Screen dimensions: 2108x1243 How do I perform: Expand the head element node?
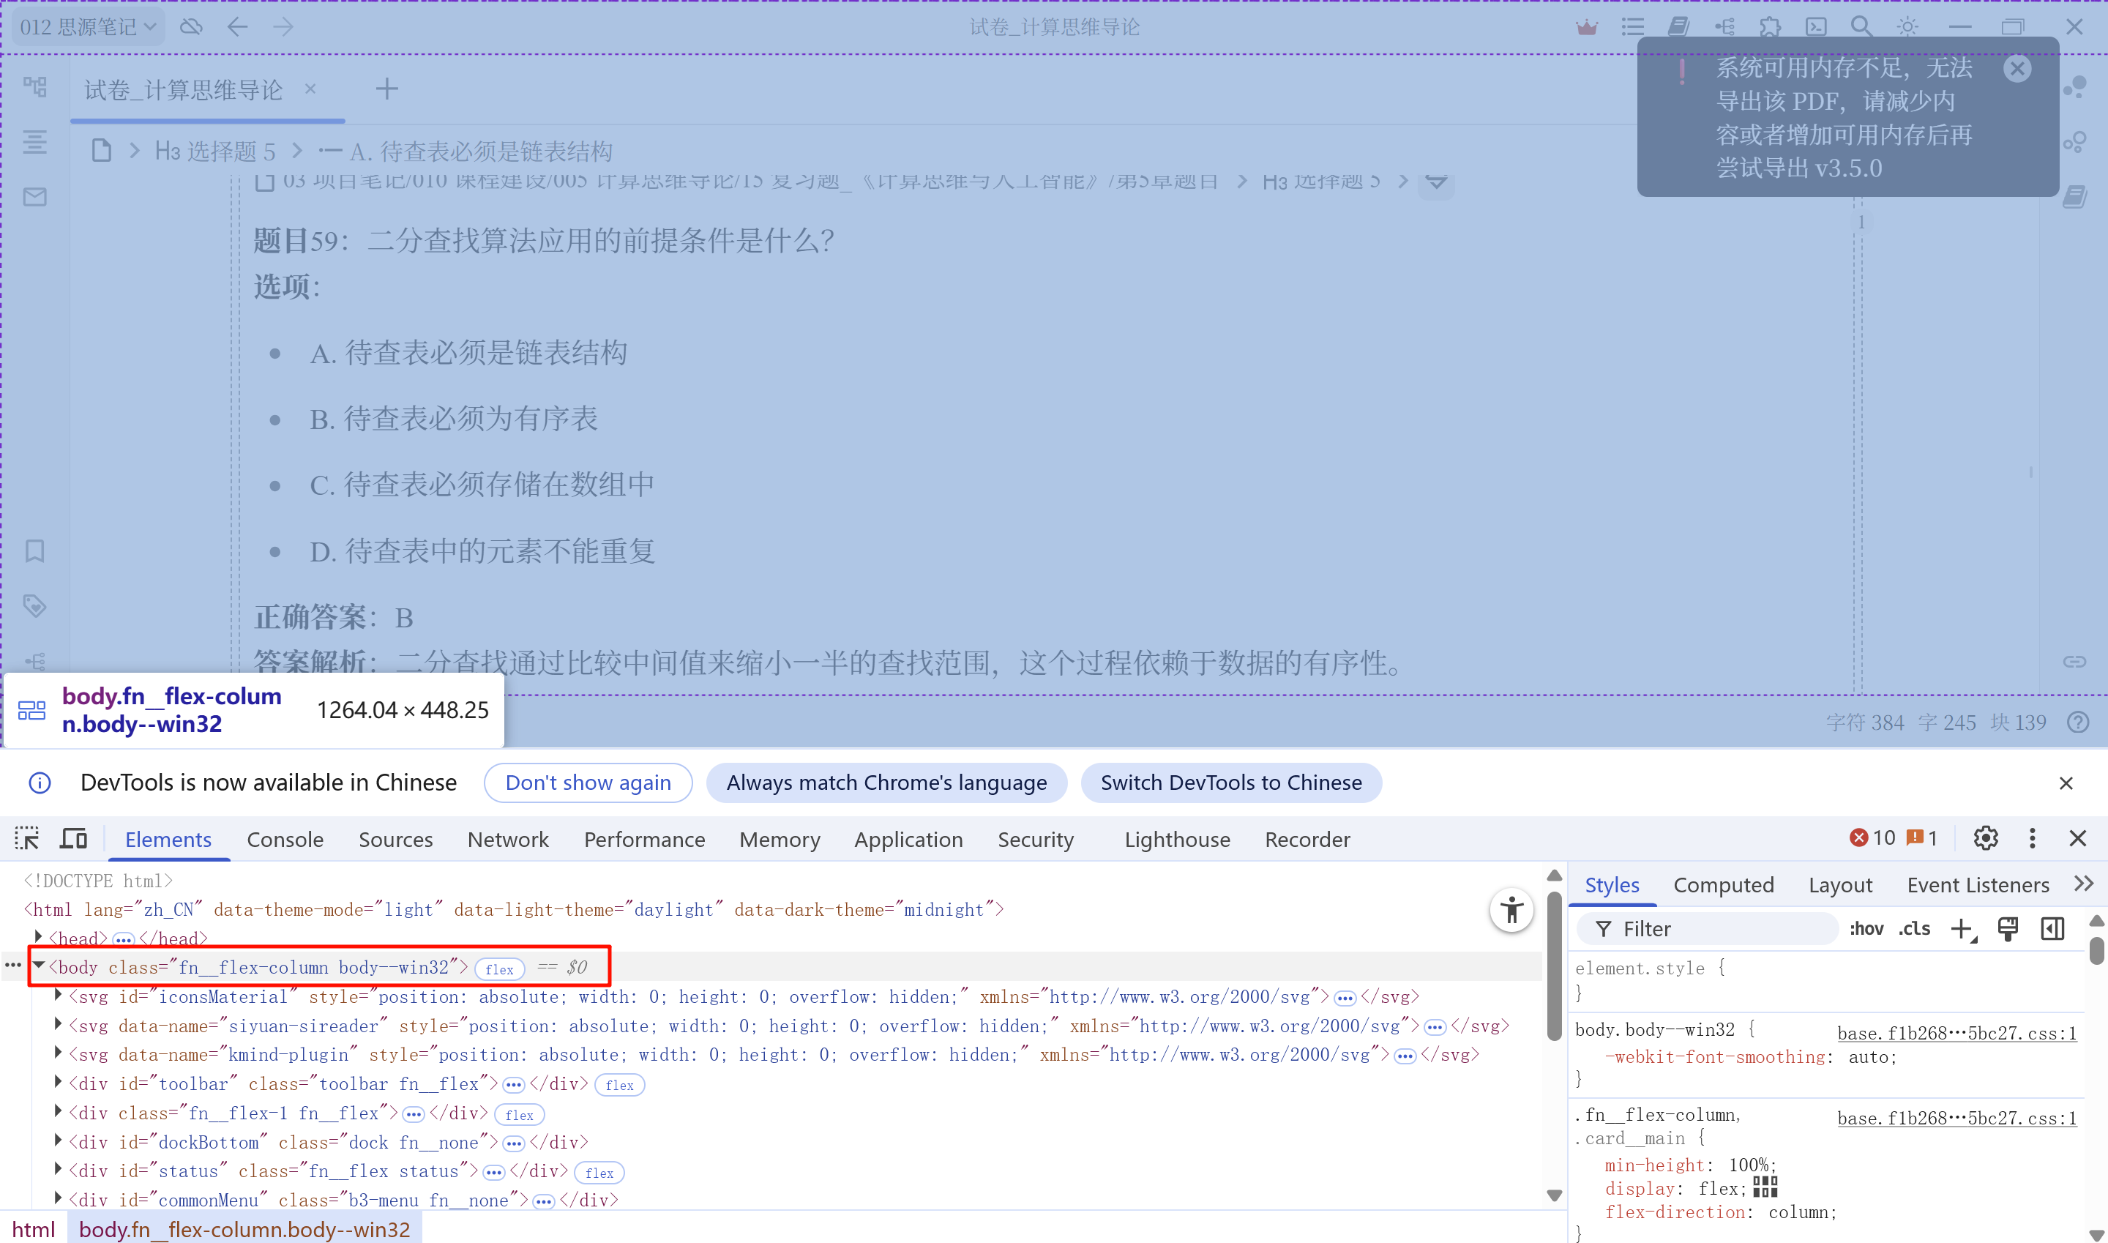(x=39, y=937)
